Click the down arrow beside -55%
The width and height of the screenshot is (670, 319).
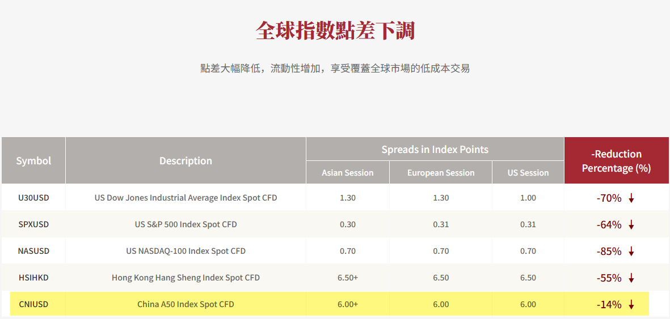[x=631, y=278]
